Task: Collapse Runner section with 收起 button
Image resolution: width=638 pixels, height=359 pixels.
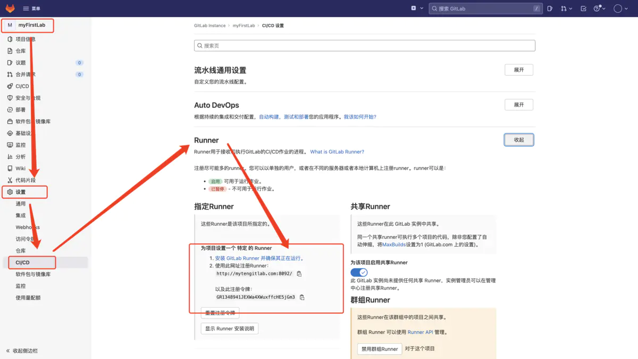Action: [519, 140]
